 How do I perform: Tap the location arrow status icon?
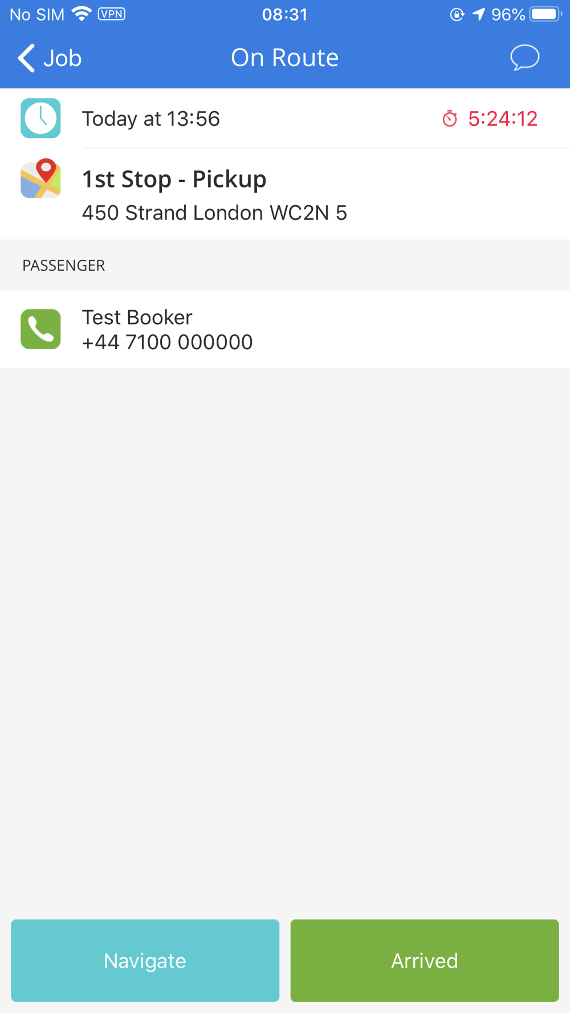click(479, 14)
